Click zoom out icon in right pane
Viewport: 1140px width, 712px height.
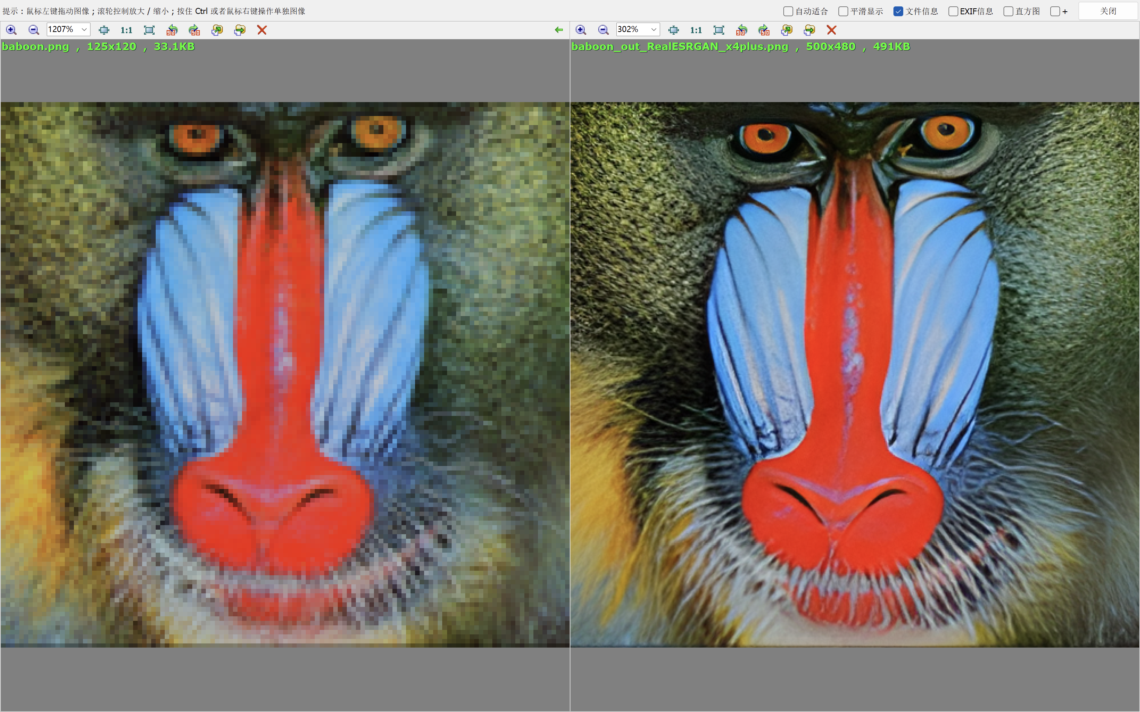603,30
